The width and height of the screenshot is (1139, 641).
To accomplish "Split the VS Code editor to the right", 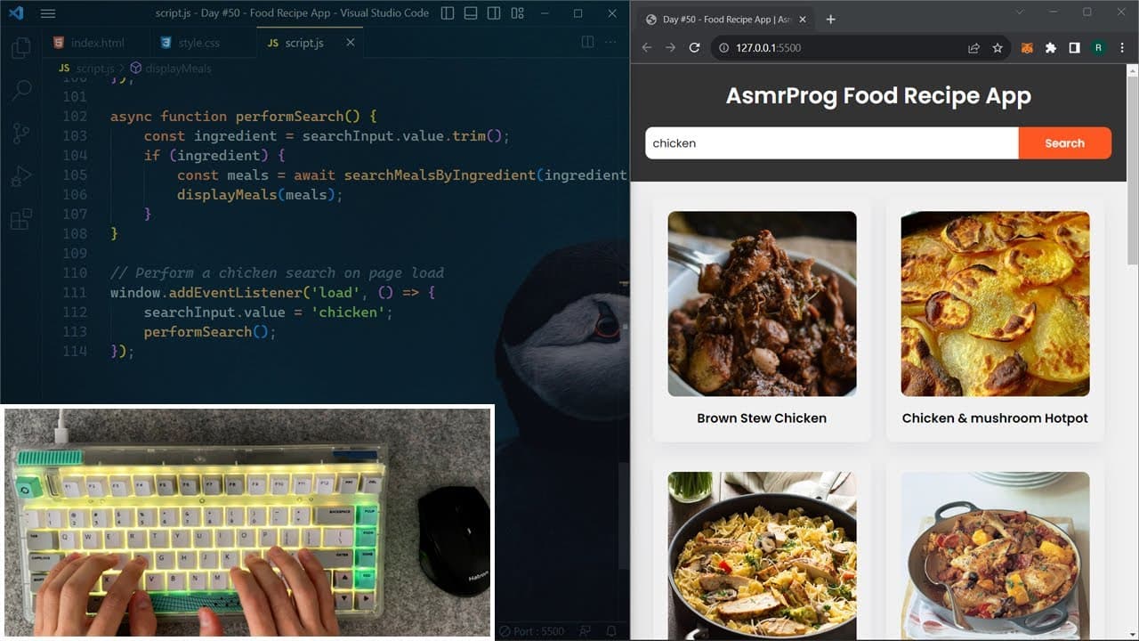I will click(x=587, y=43).
